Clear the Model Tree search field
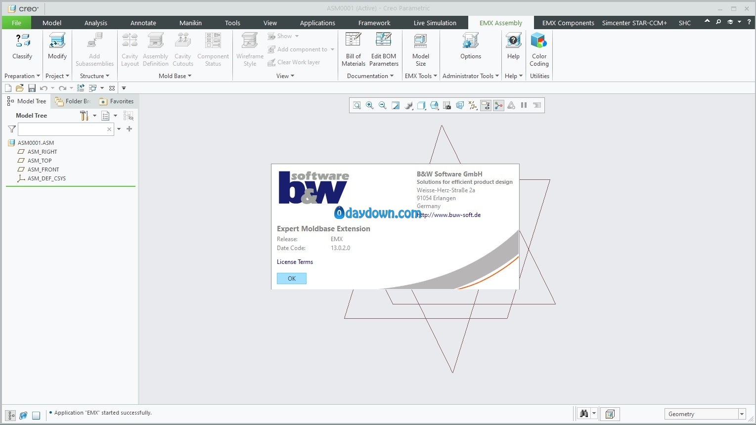The width and height of the screenshot is (756, 425). 109,129
